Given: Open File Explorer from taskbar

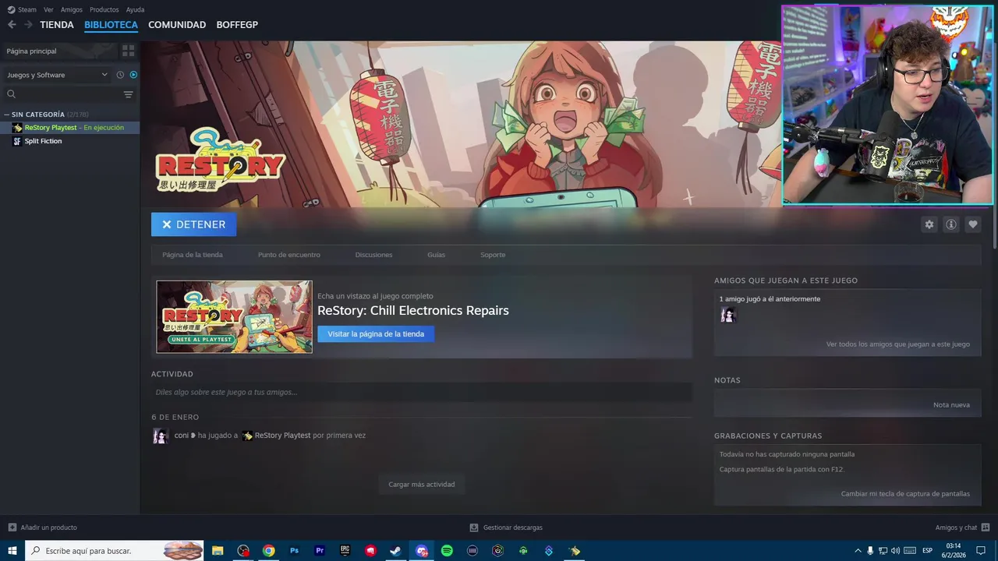Looking at the screenshot, I should pos(218,551).
